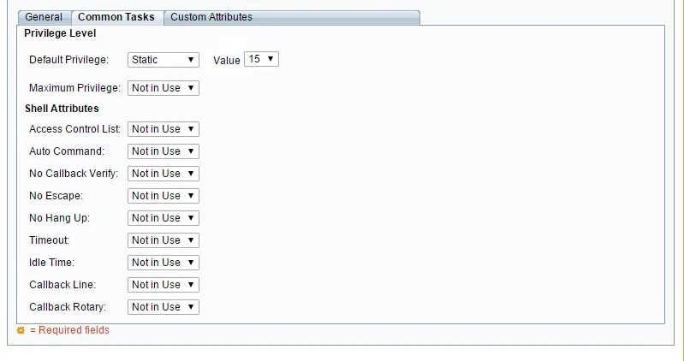Click the Default Privilege label
Screen dimensions: 684x361
pos(68,61)
